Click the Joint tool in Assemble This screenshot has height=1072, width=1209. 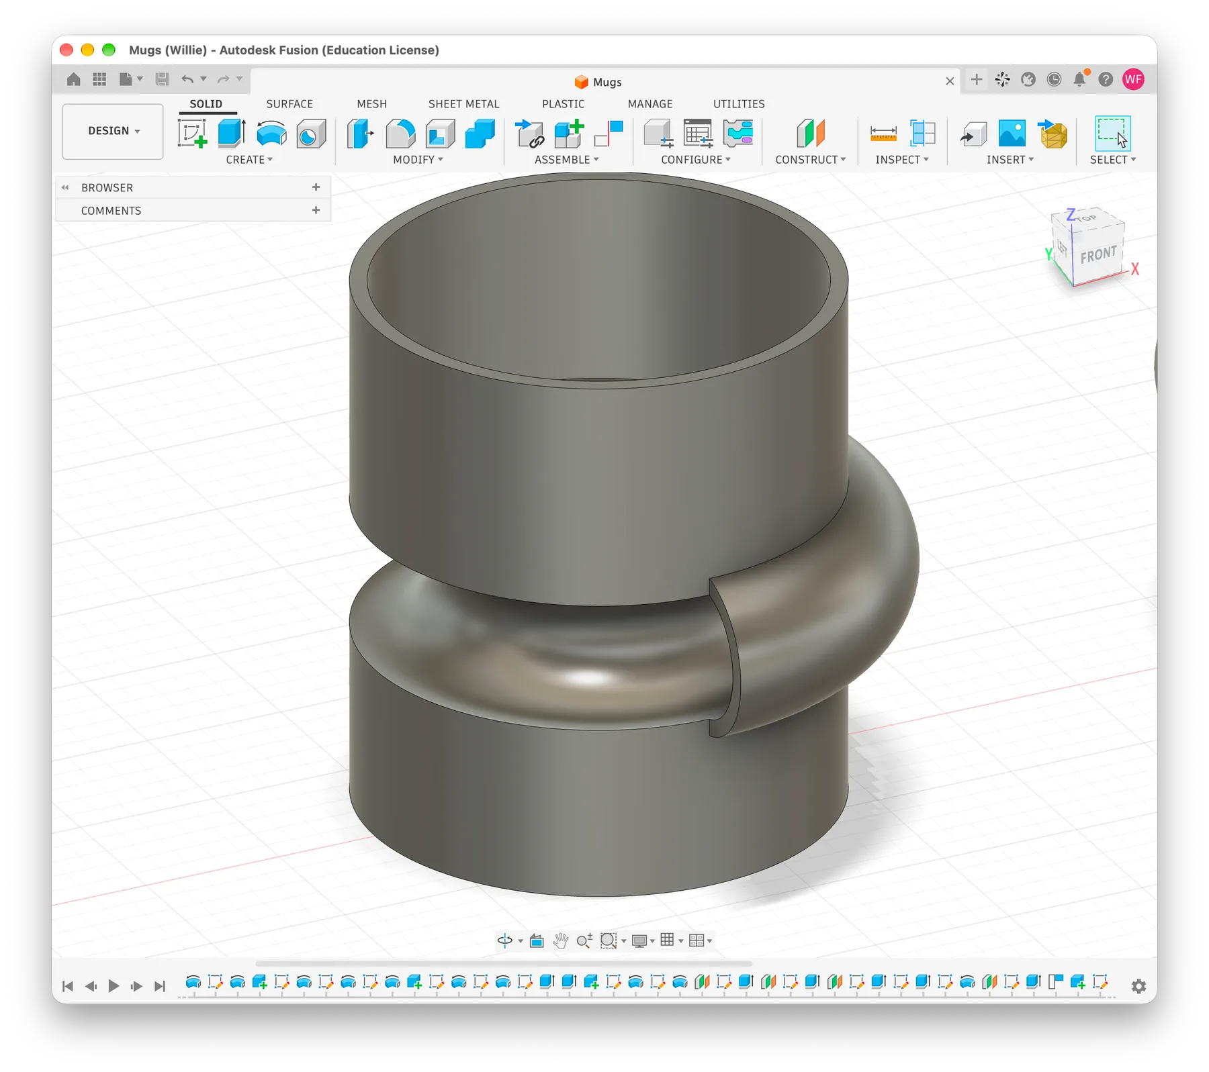point(609,133)
